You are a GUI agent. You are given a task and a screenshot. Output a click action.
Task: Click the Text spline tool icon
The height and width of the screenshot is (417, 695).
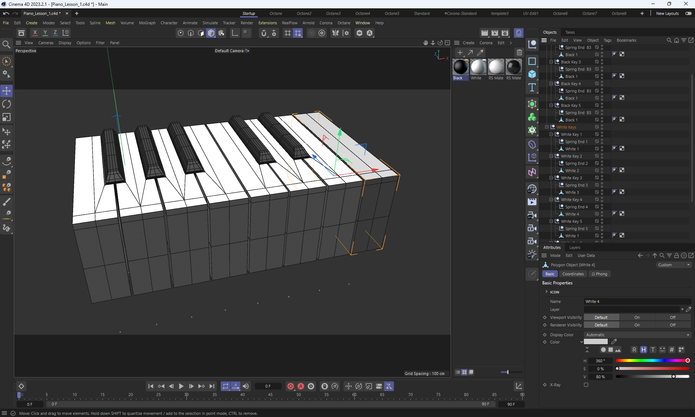click(x=532, y=87)
